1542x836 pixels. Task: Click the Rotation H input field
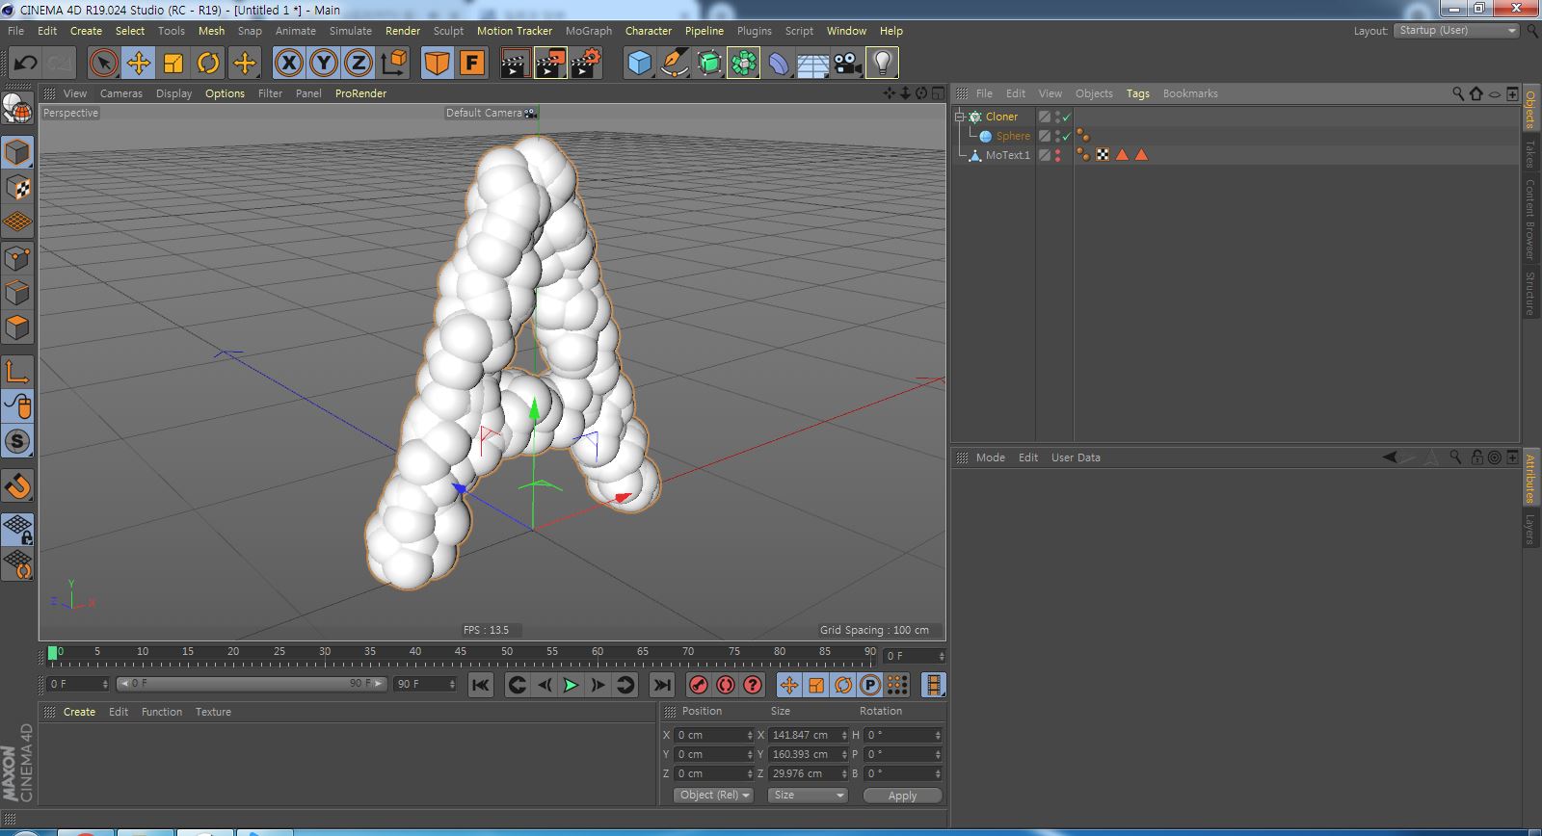pos(903,735)
